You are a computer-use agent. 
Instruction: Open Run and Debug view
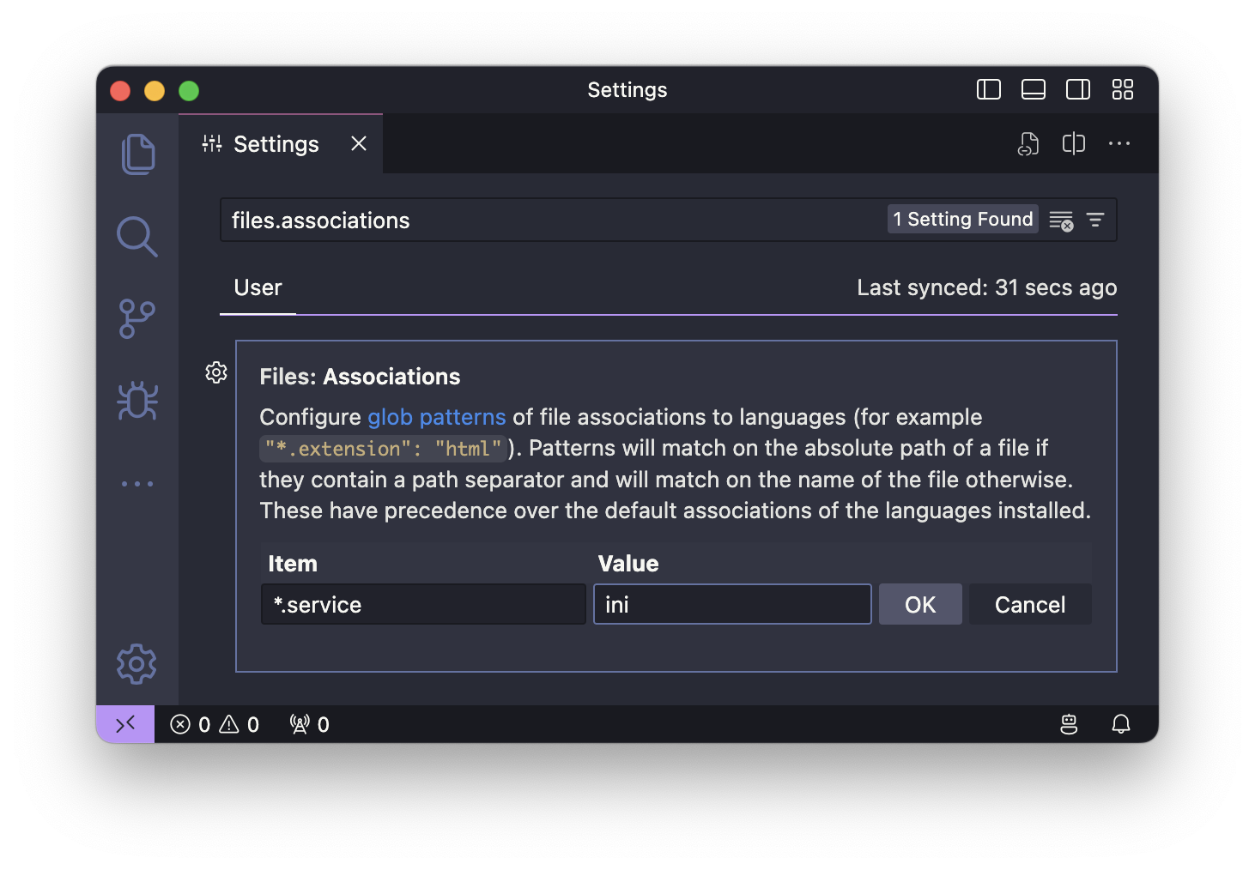137,401
